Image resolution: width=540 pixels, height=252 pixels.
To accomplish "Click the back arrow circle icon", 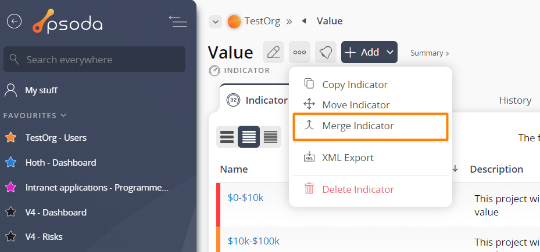I will 14,21.
